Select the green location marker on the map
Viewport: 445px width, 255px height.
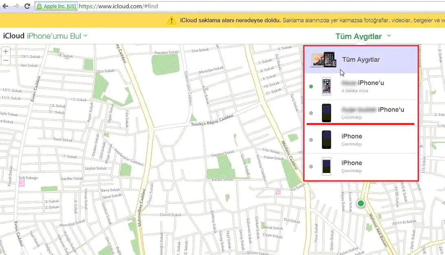[360, 203]
